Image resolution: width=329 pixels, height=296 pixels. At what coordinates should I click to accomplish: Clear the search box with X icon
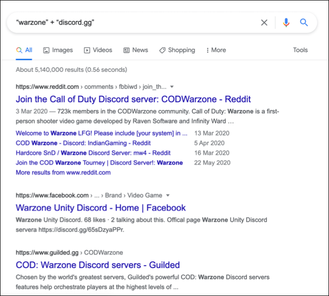pyautogui.click(x=264, y=22)
